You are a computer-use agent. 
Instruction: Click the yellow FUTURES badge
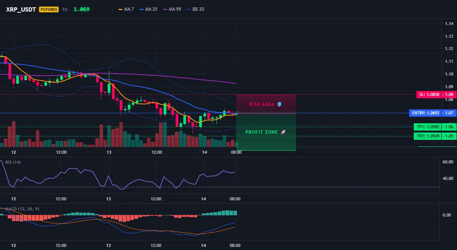[x=49, y=9]
